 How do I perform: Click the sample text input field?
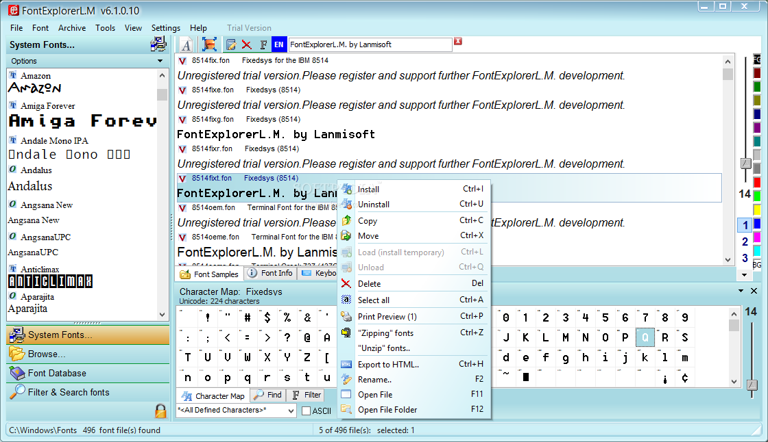pyautogui.click(x=370, y=44)
